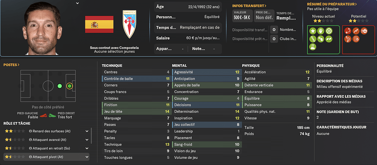Open the Postes section link
The width and height of the screenshot is (377, 165).
tap(12, 65)
